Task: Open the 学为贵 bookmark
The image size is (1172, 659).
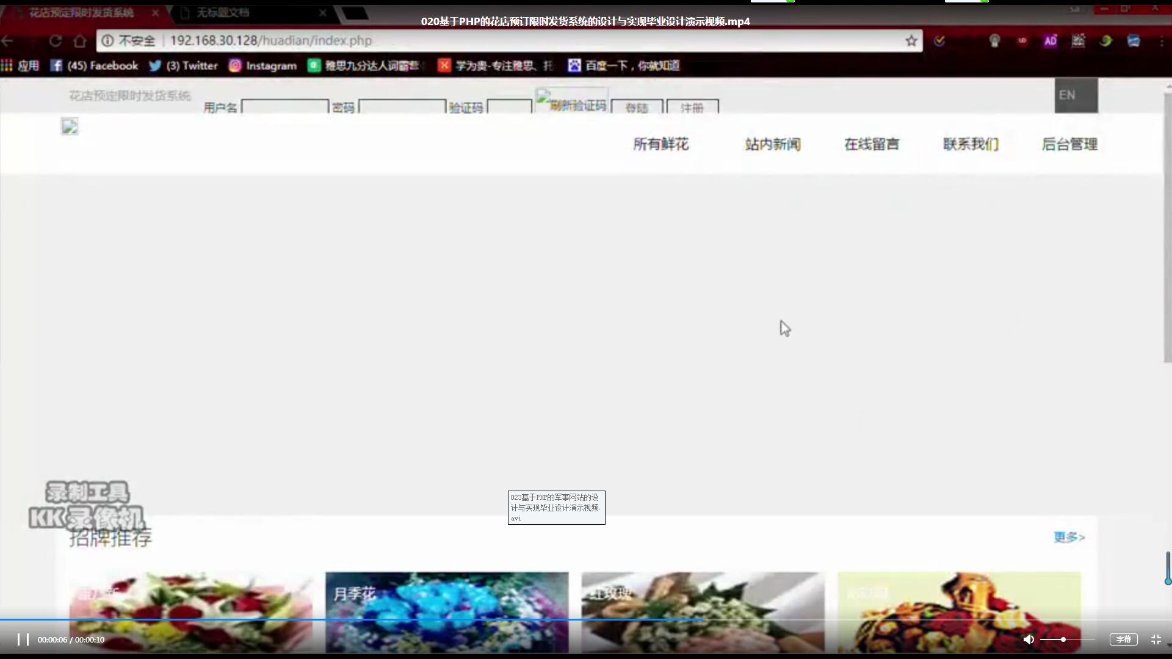Action: click(496, 65)
